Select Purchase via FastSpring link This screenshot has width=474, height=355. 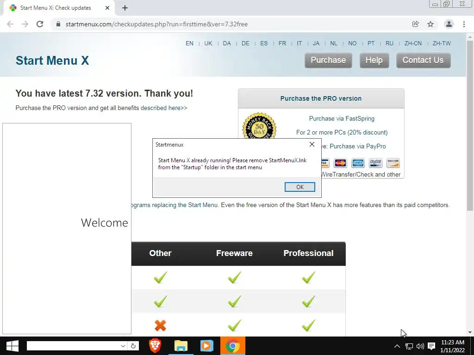point(342,119)
